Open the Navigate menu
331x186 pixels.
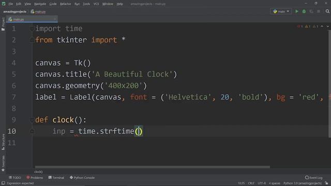(40, 4)
